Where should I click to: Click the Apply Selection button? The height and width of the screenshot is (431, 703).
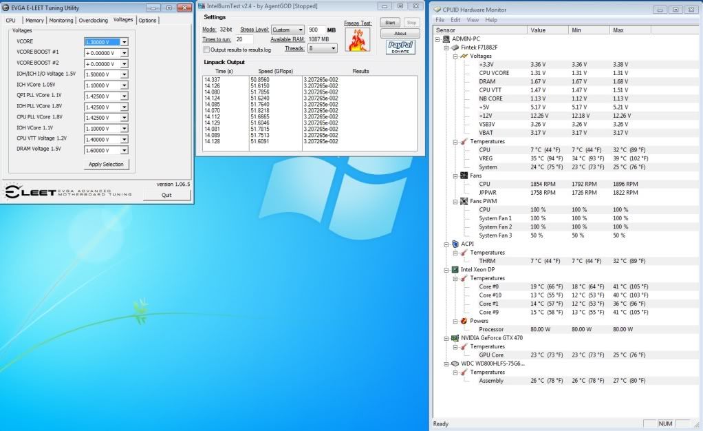click(x=106, y=165)
